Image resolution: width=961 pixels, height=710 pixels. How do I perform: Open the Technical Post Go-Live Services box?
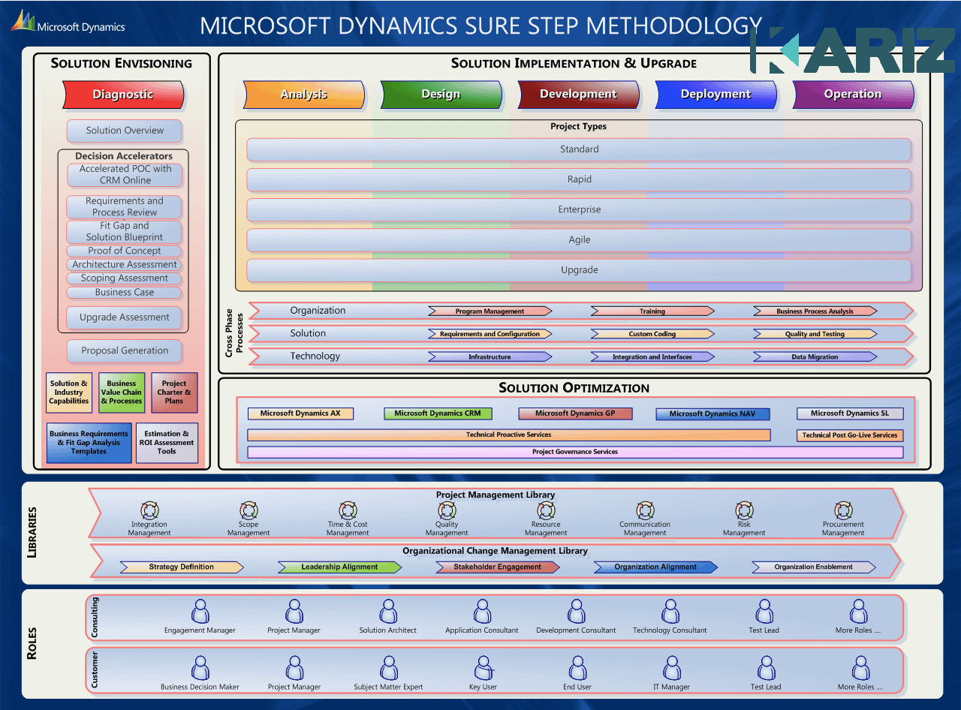coord(849,435)
